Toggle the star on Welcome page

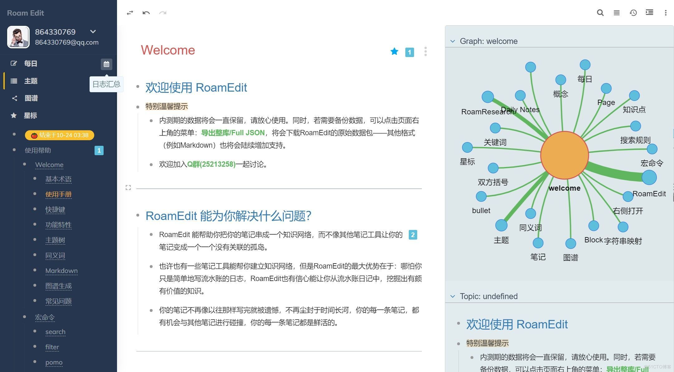(x=394, y=51)
